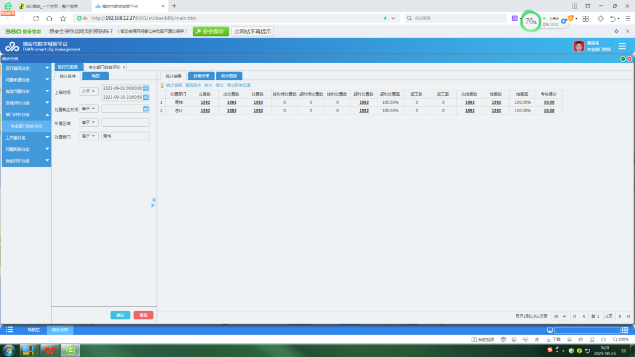The image size is (635, 357).
Task: Open the list icon on the bottom blue bar
Action: (9, 329)
